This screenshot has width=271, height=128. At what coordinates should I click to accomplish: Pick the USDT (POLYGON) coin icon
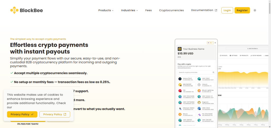point(180,97)
